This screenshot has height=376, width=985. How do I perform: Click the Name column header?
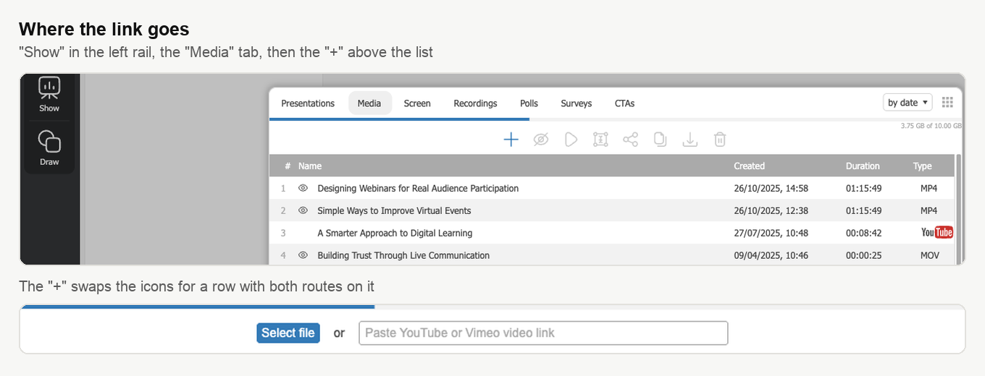pyautogui.click(x=310, y=166)
